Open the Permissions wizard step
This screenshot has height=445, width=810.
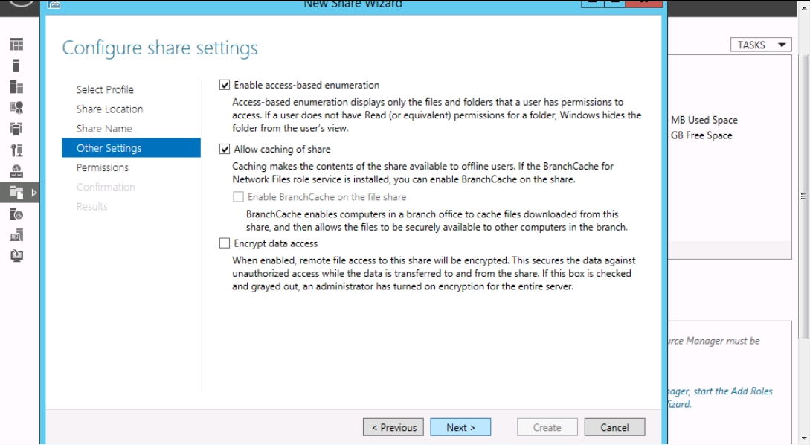click(103, 167)
